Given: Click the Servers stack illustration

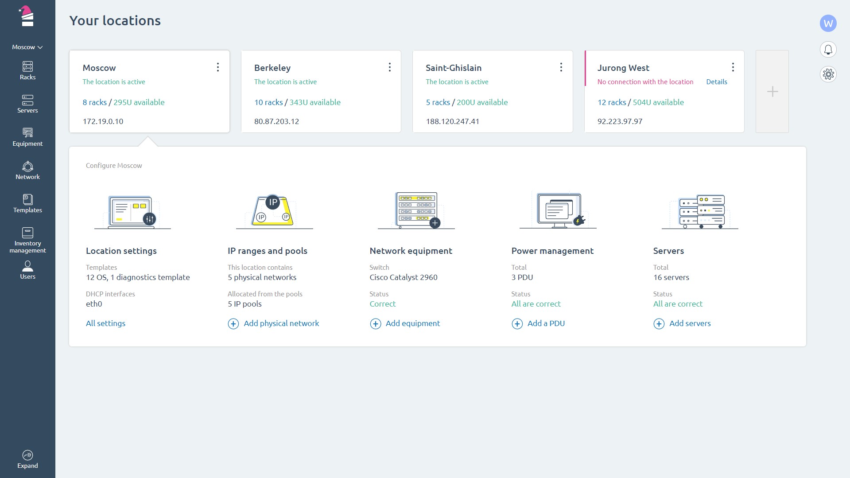Looking at the screenshot, I should click(x=700, y=211).
